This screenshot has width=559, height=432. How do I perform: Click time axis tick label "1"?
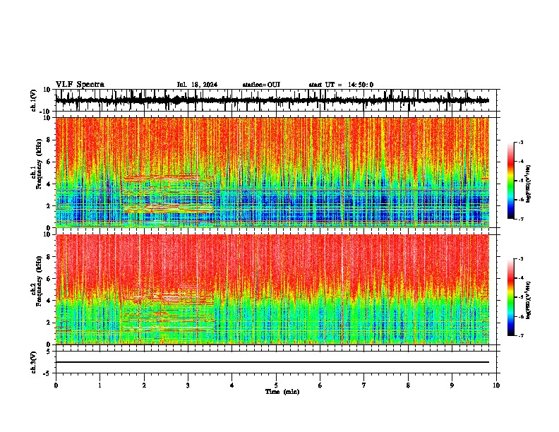click(x=100, y=385)
